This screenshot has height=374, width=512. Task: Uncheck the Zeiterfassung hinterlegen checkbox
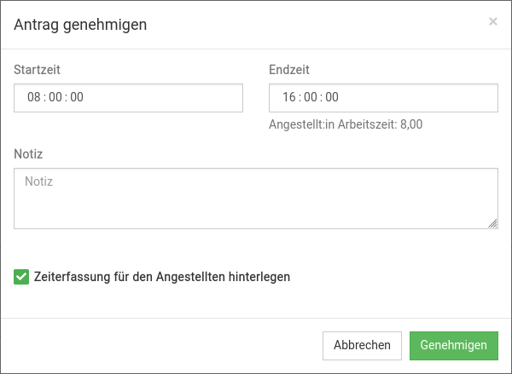(x=21, y=277)
